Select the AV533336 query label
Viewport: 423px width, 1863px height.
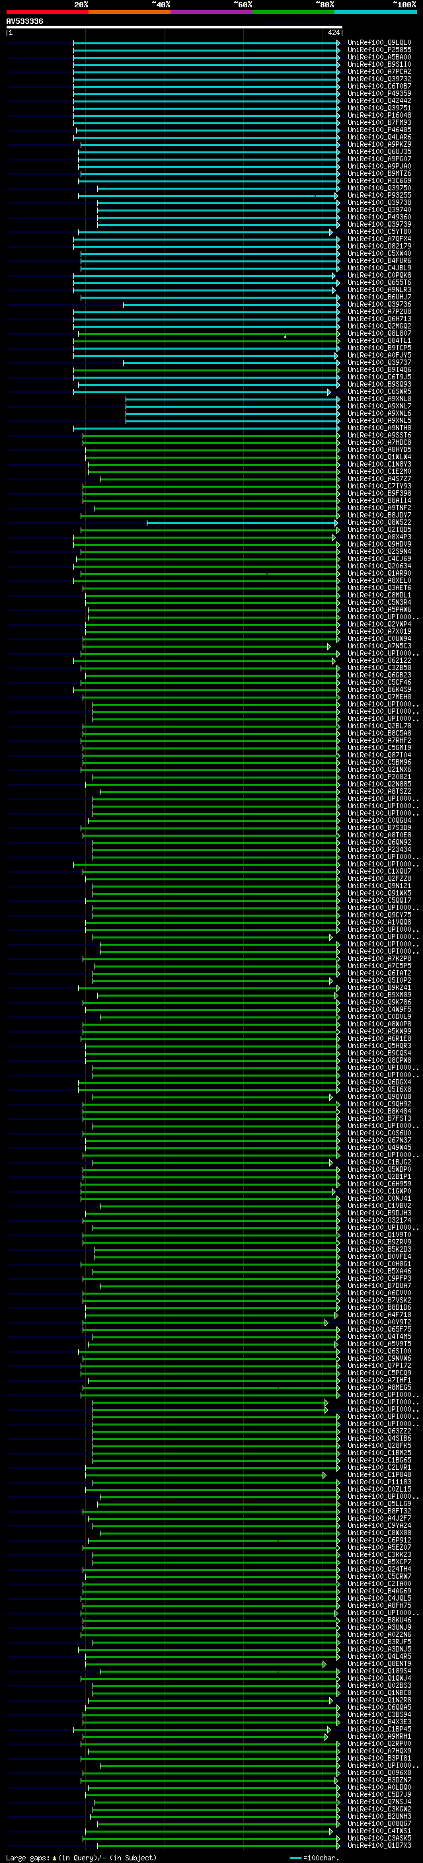click(x=24, y=22)
